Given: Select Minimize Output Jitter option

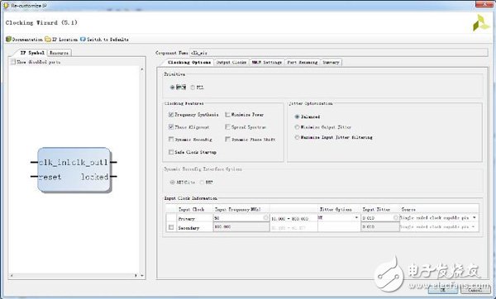Looking at the screenshot, I should pos(297,127).
